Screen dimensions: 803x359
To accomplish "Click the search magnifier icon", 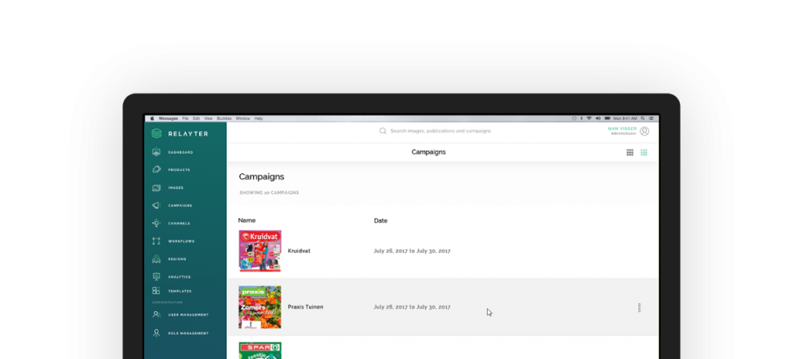I will point(383,131).
